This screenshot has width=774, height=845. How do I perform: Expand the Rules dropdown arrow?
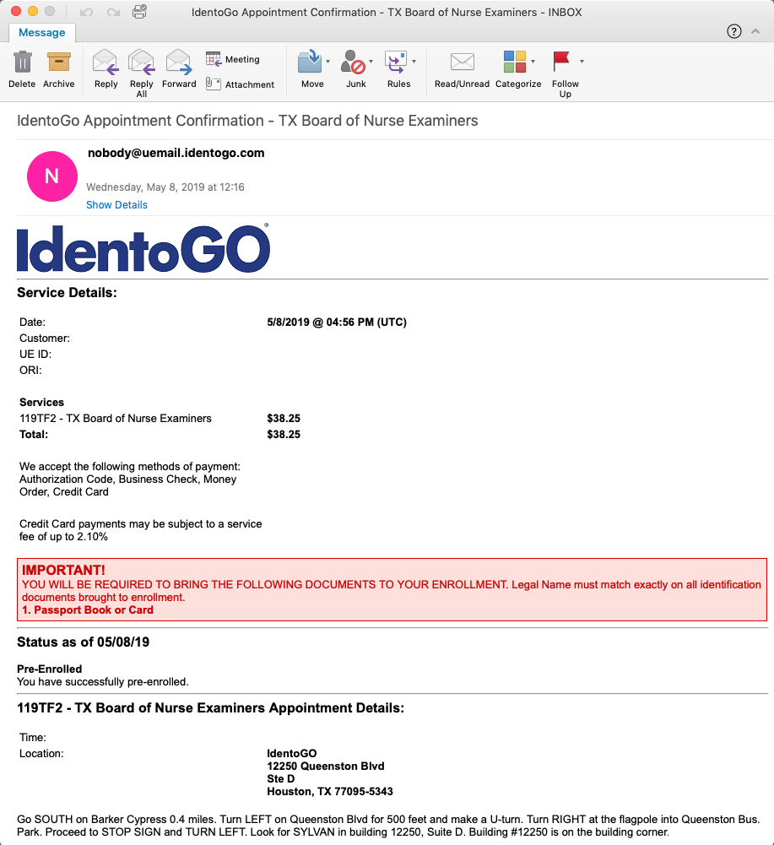click(414, 62)
